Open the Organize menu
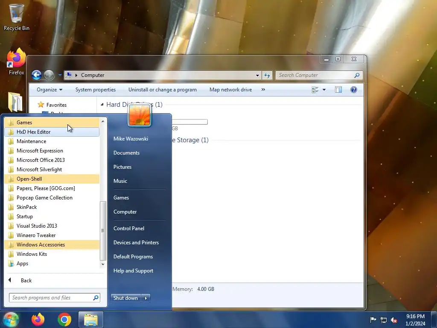The height and width of the screenshot is (328, 437). pyautogui.click(x=50, y=90)
